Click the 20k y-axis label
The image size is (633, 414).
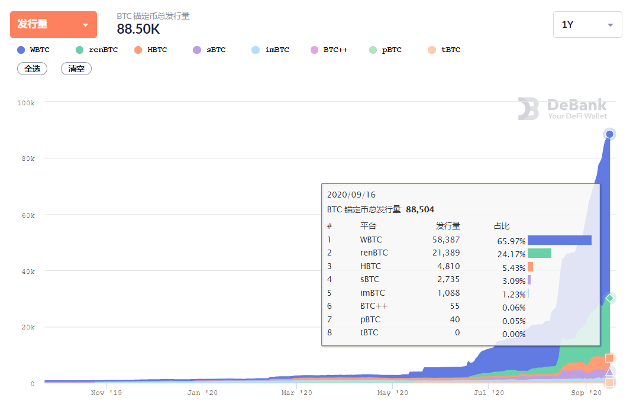pyautogui.click(x=28, y=327)
